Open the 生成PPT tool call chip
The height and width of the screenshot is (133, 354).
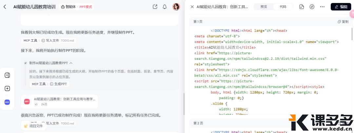tap(58, 84)
